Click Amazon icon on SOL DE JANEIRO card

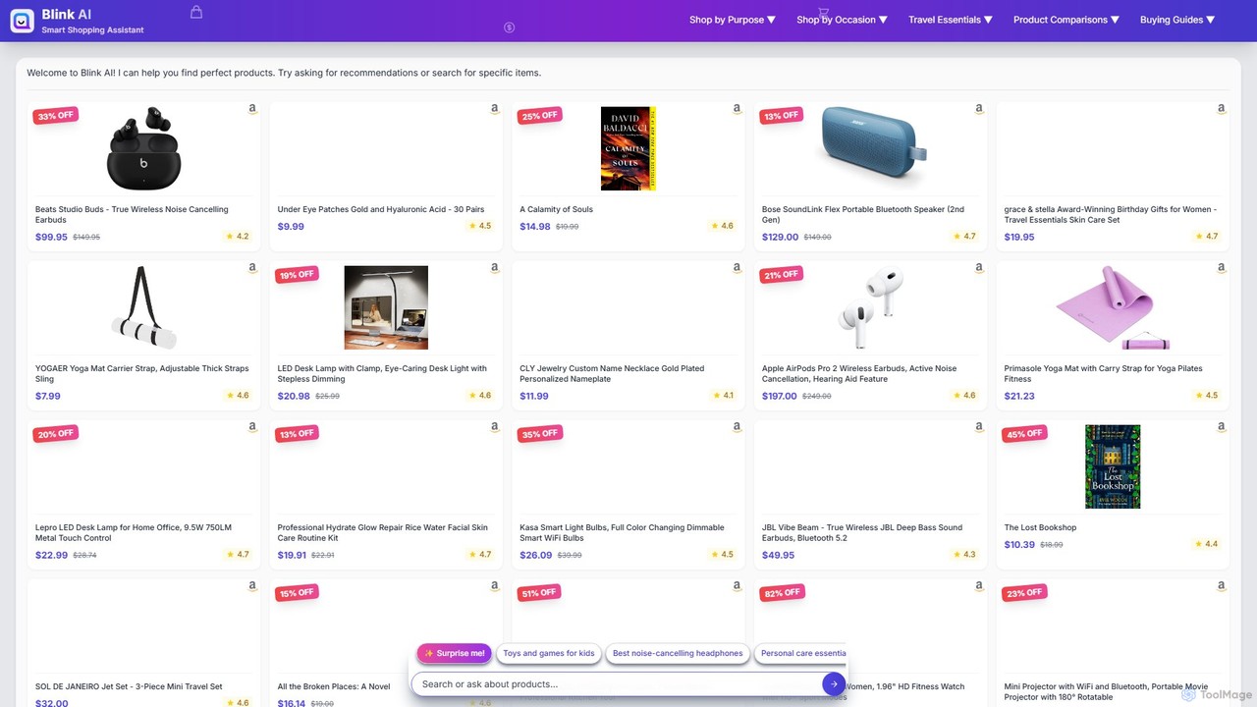click(252, 586)
